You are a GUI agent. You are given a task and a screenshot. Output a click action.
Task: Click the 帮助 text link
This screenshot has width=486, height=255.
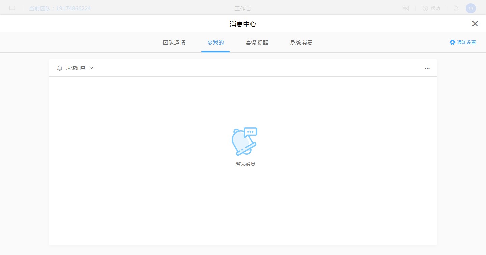(435, 8)
